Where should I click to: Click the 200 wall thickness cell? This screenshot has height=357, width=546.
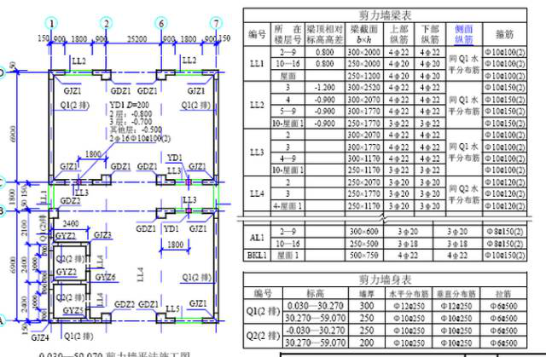click(x=366, y=343)
